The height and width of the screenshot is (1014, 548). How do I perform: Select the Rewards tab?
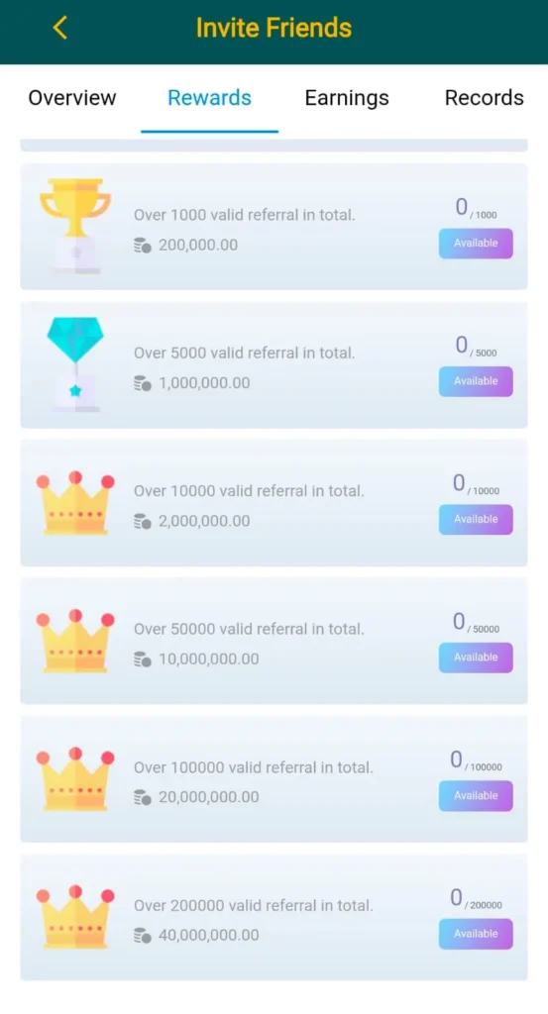click(x=209, y=98)
